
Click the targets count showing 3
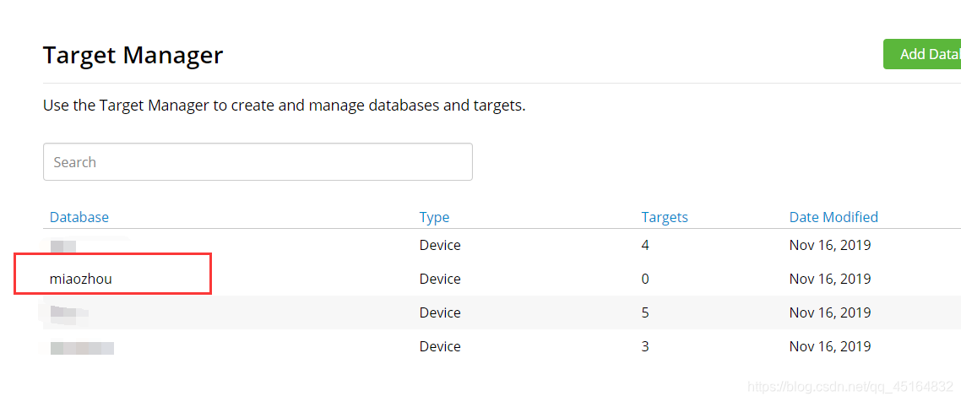645,347
